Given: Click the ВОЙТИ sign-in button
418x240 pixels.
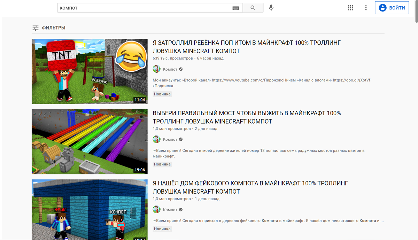Looking at the screenshot, I should click(392, 8).
